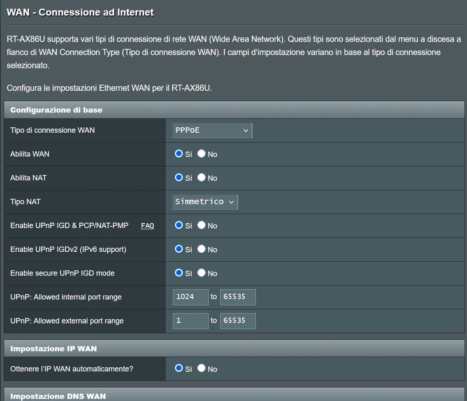Select Si for Ottenere l'IP WAN automaticamente

coord(179,368)
